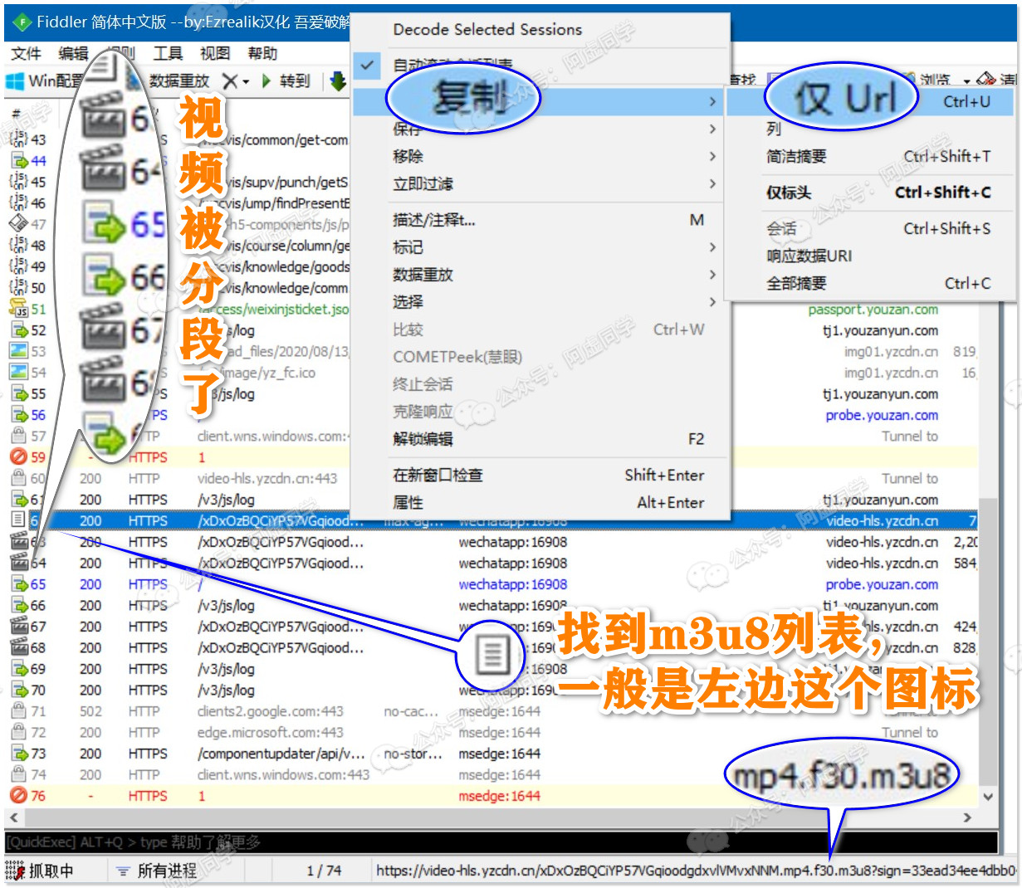Click the red blocked icon of session 76
Screen dimensions: 1022x888
click(18, 796)
